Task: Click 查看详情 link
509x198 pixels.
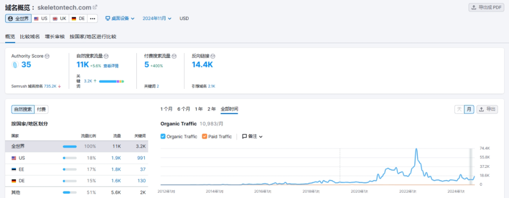Action: coord(111,66)
